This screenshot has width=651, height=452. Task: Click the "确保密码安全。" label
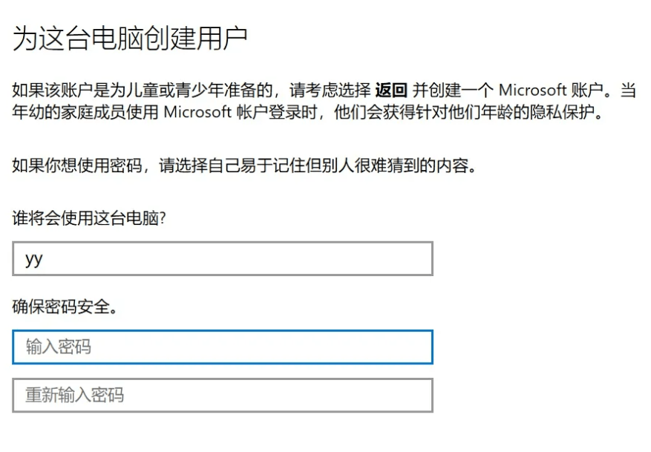[x=65, y=307]
